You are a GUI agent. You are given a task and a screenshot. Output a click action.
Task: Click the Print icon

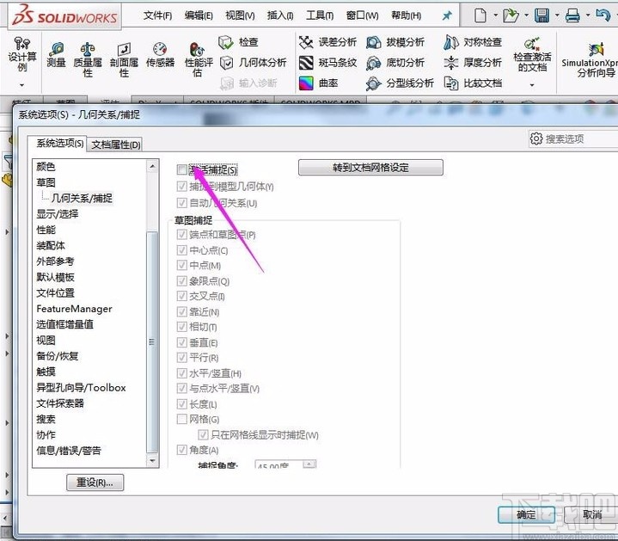click(572, 15)
